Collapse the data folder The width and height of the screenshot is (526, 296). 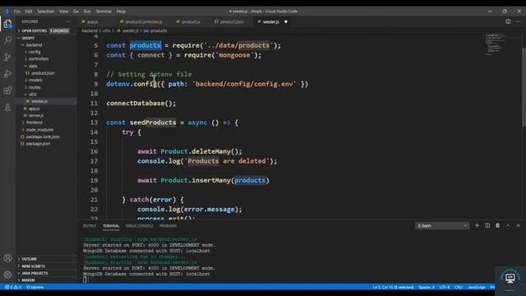pyautogui.click(x=33, y=66)
